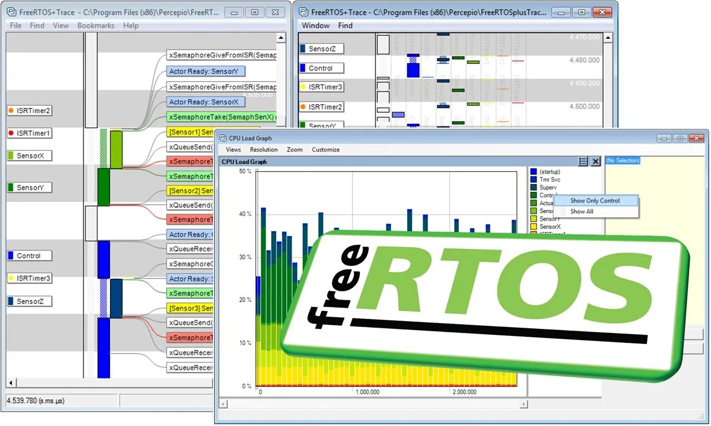711x426 pixels.
Task: Click scroll-up arrow in right trace window
Action: [x=608, y=38]
